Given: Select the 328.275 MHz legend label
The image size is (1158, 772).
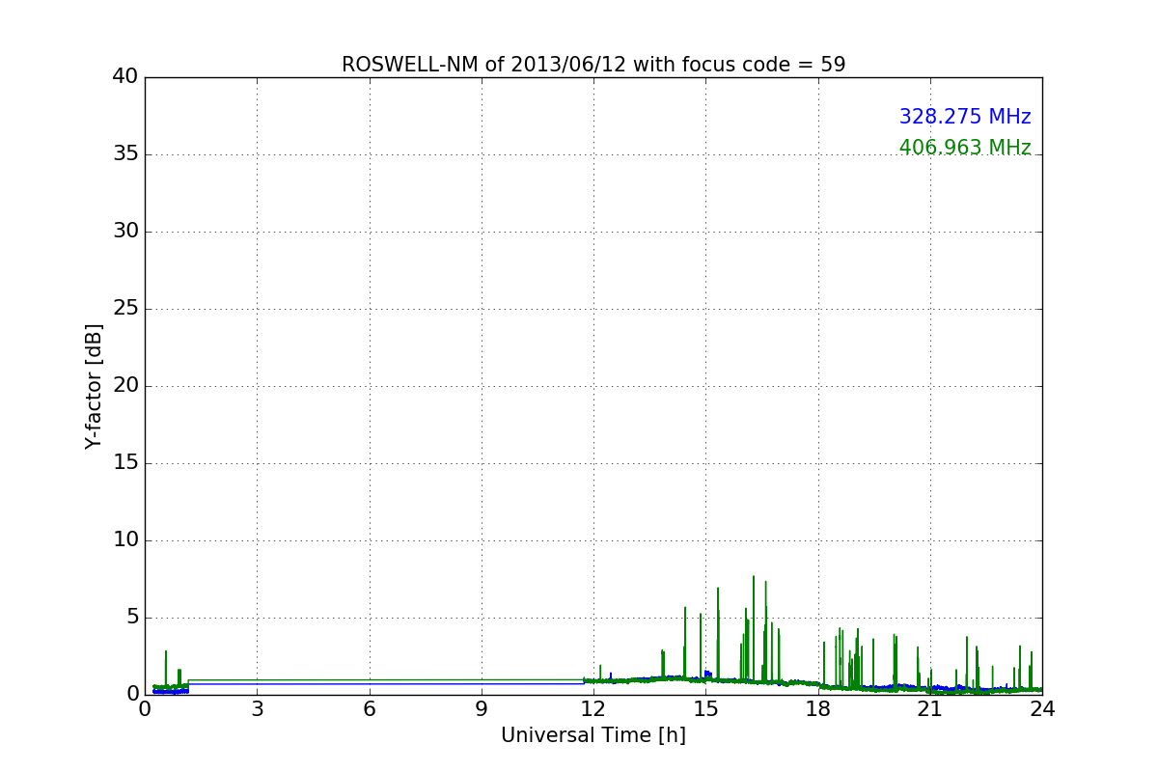Looking at the screenshot, I should click(x=965, y=117).
